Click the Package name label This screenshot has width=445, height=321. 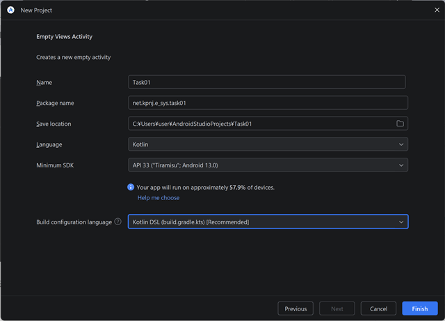(55, 104)
